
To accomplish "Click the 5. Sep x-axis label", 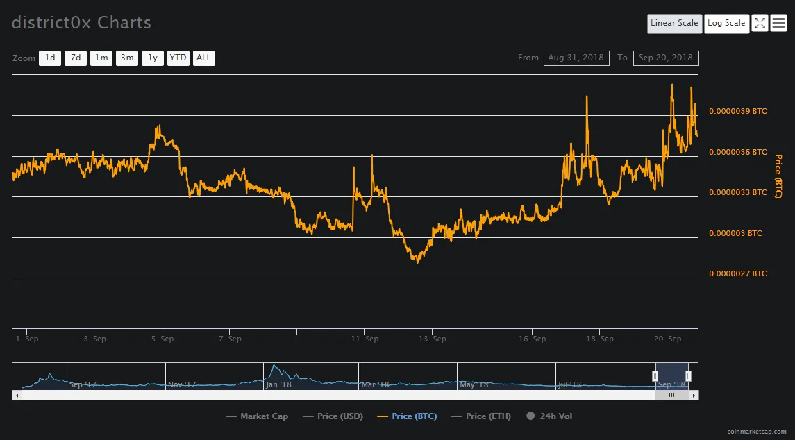I will [x=162, y=339].
